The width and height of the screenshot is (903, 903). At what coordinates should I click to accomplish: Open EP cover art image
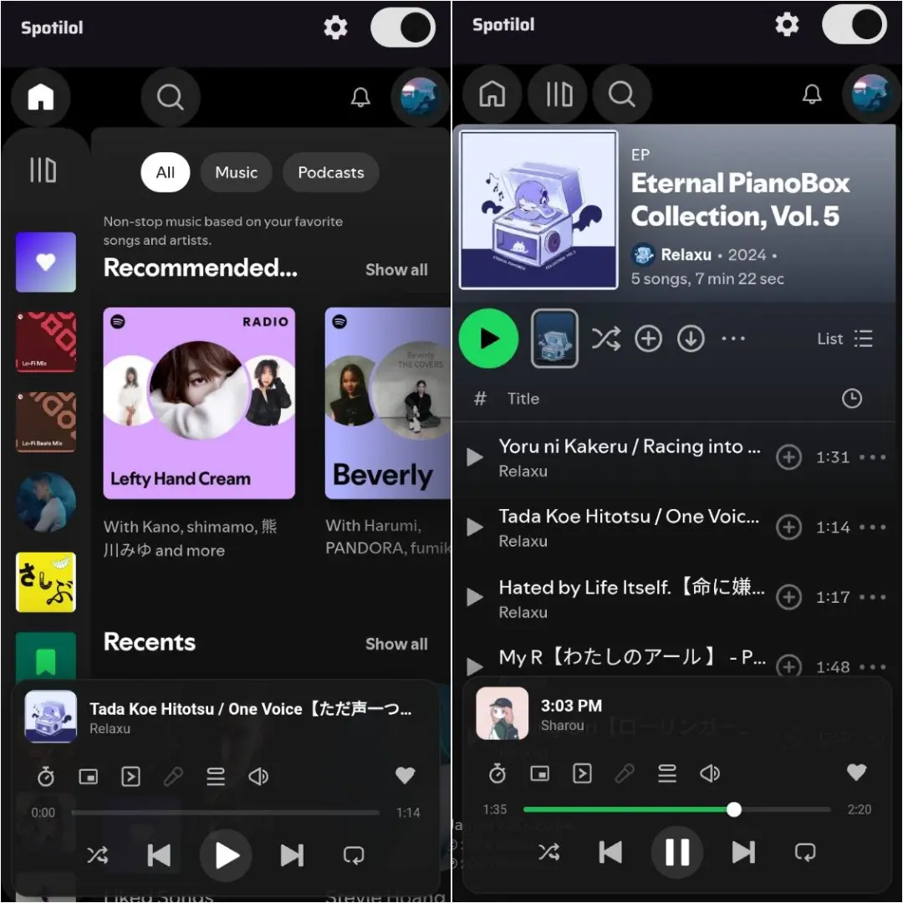tap(538, 210)
